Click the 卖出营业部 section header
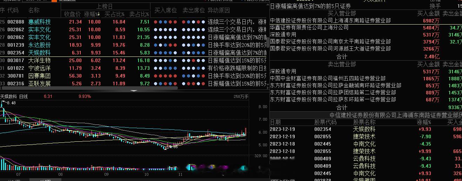This screenshot has width=462, height=181. (342, 64)
